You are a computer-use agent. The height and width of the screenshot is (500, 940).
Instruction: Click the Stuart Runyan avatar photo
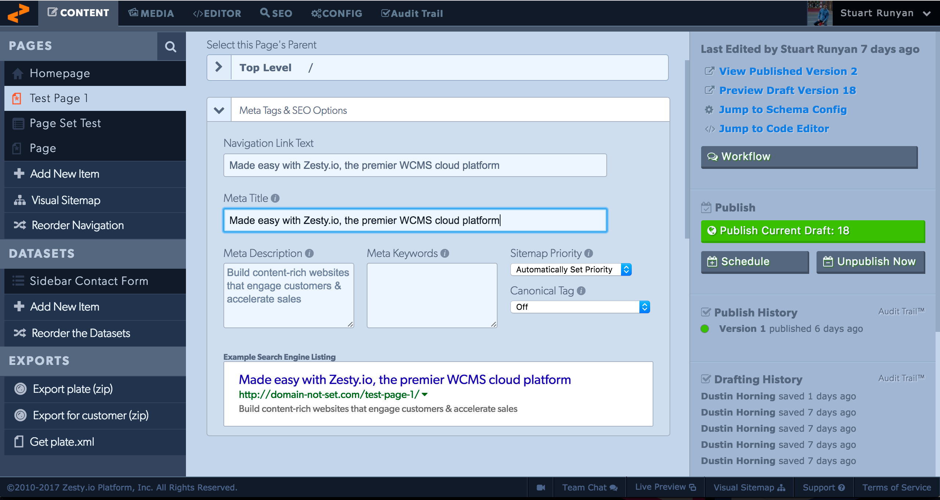(820, 13)
